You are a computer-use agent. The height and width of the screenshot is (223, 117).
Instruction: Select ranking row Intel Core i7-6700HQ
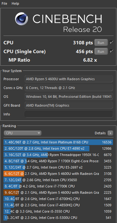pos(58,199)
